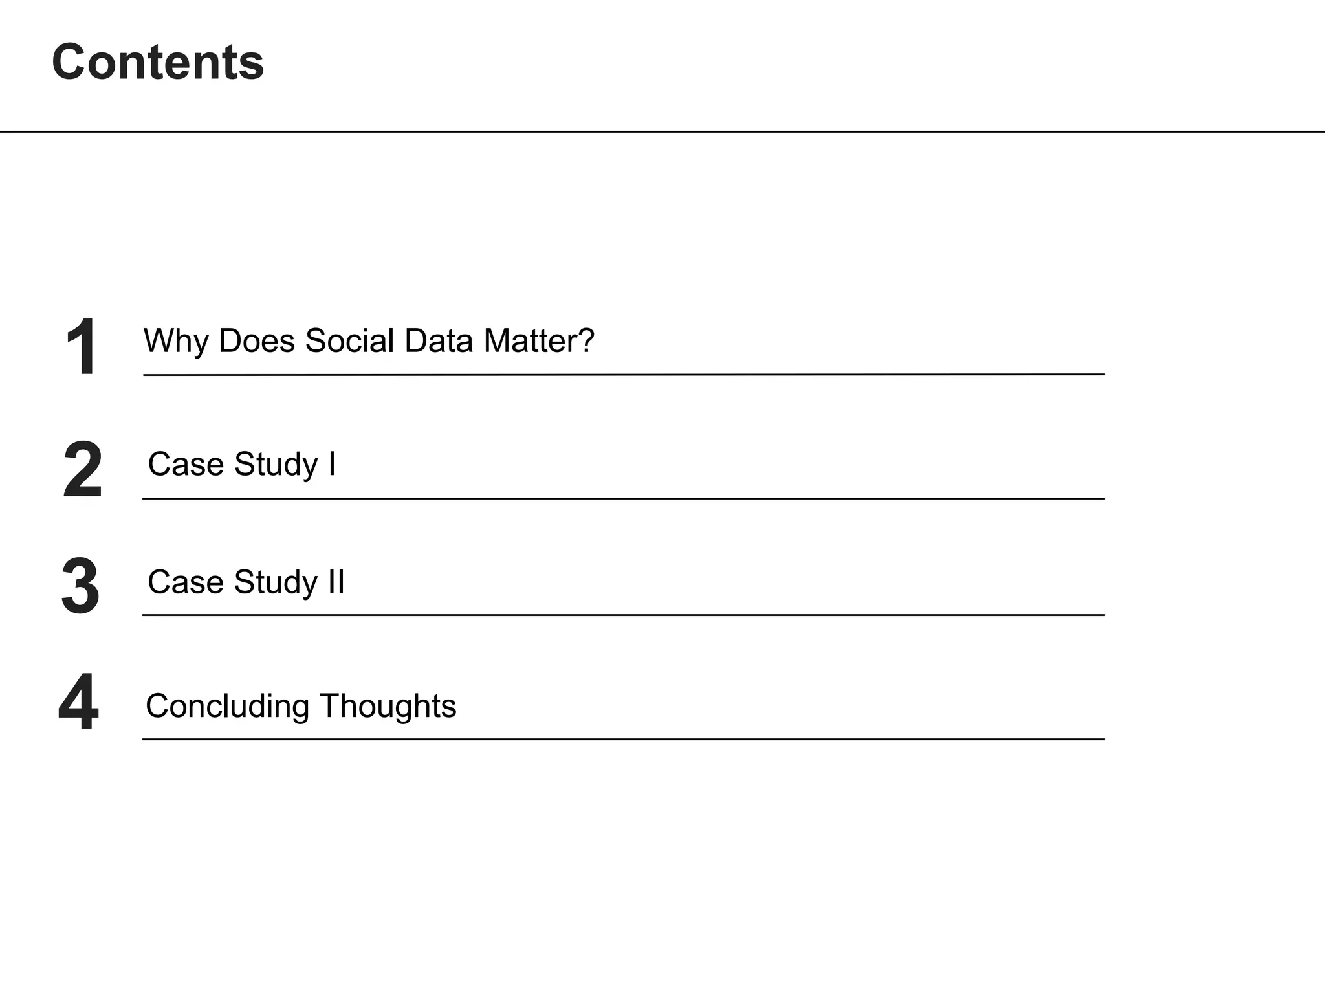
Task: Open the "Concluding Thoughts" section
Action: [x=301, y=706]
